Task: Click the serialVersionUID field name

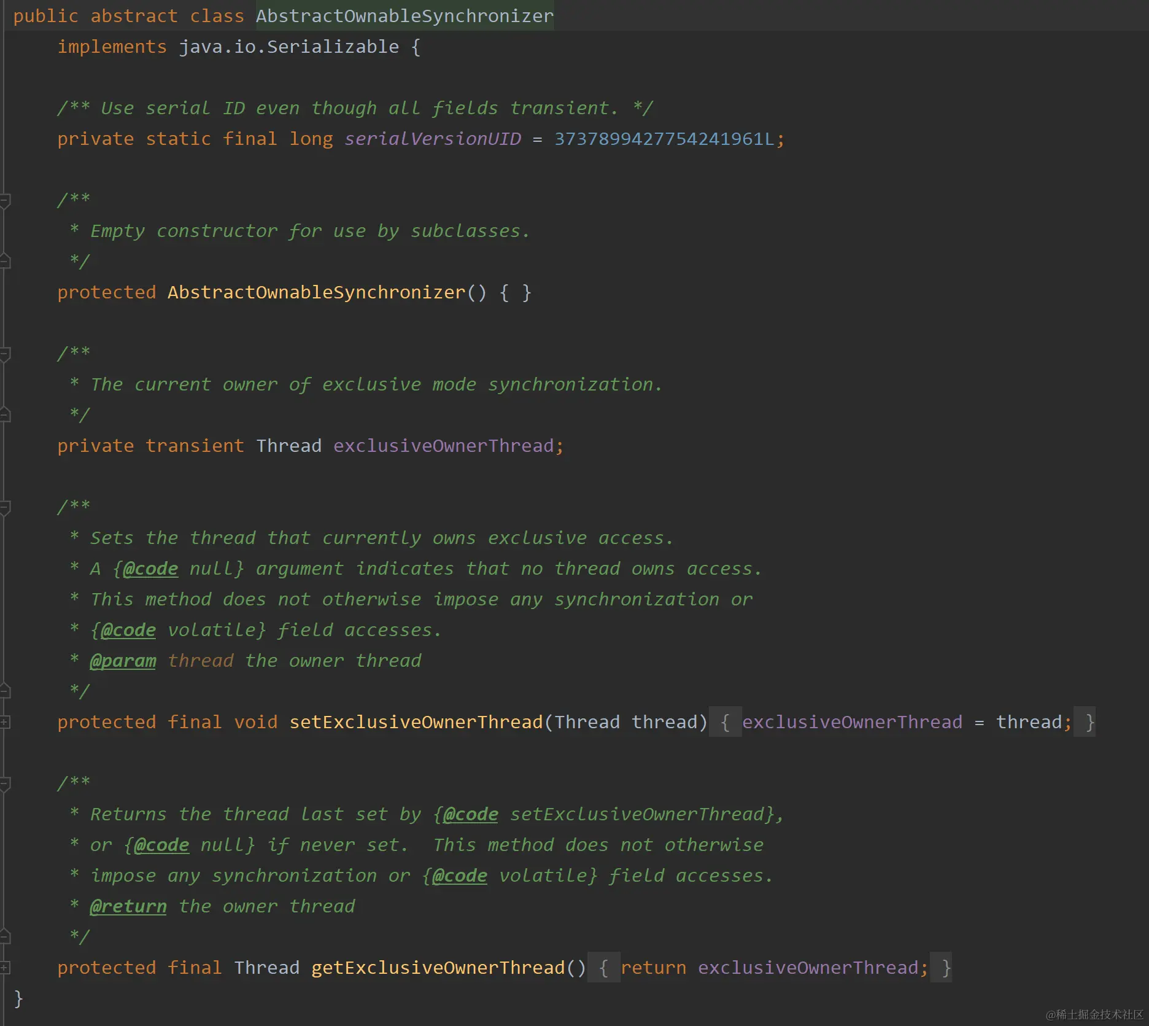Action: tap(433, 139)
